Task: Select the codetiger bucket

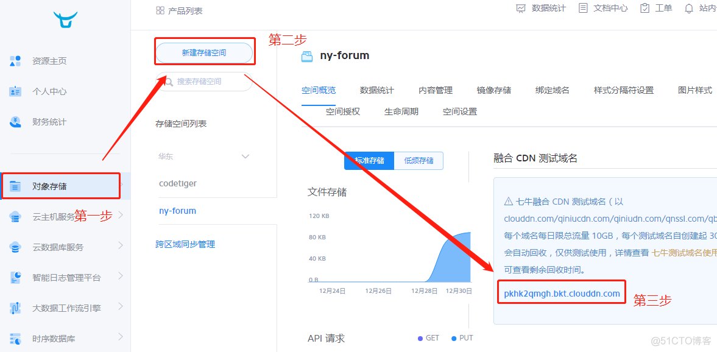Action: tap(178, 183)
